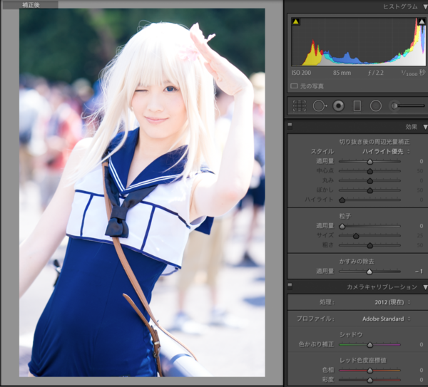Click the 丸み slider handle
The height and width of the screenshot is (387, 428).
coord(370,181)
